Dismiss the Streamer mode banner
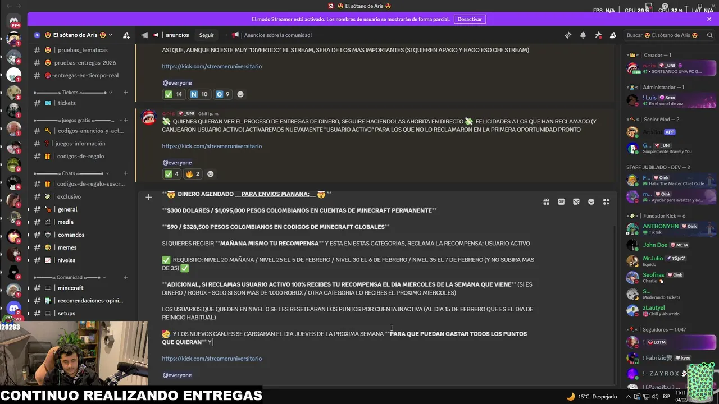 [709, 19]
